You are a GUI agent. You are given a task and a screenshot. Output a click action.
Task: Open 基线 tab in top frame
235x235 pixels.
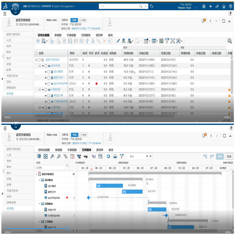[110, 35]
